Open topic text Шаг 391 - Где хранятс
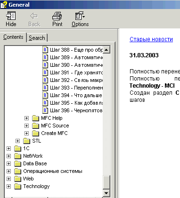 [x=76, y=72]
